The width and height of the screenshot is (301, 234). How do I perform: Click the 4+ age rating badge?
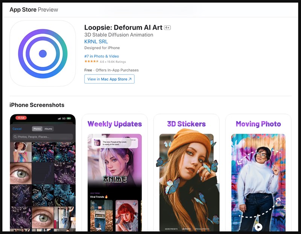[x=167, y=27]
